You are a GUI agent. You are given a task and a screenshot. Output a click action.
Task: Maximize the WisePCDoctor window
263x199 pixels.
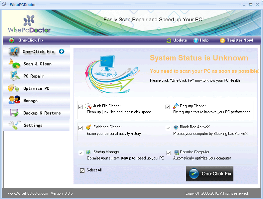(251, 5)
